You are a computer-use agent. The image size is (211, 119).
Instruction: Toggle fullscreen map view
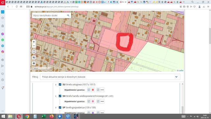[x=34, y=52]
